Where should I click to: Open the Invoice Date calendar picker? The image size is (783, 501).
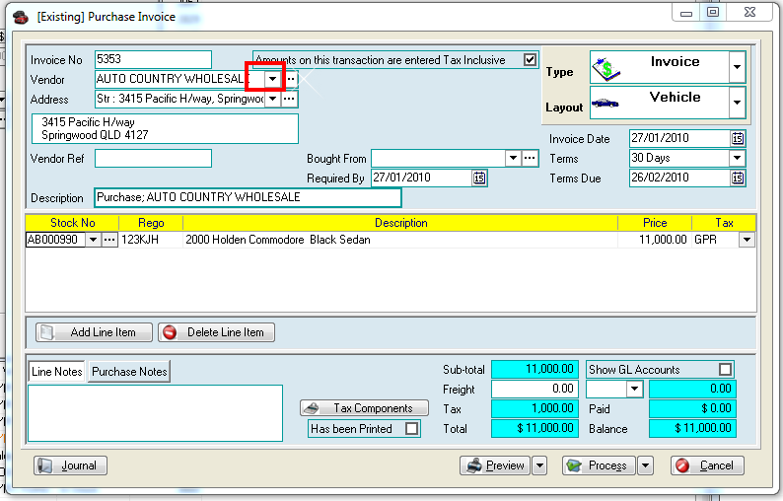(738, 138)
